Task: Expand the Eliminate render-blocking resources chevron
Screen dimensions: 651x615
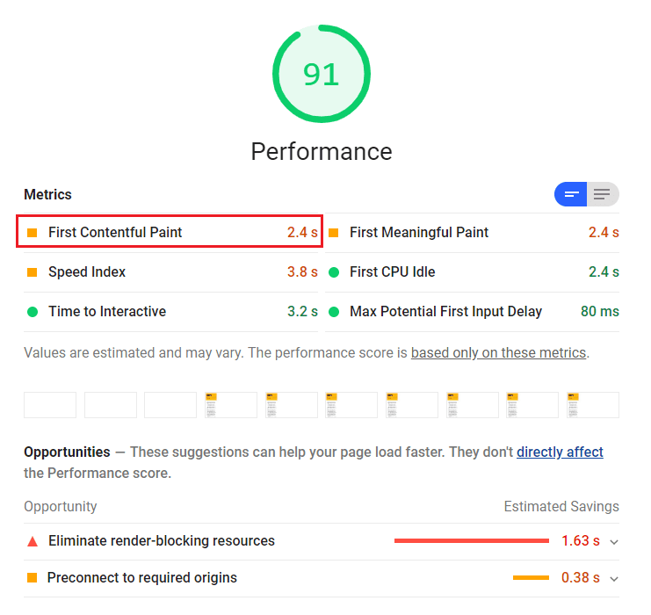Action: click(614, 542)
